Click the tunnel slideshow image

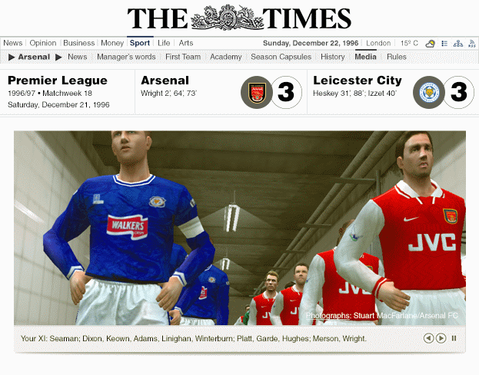pyautogui.click(x=240, y=228)
